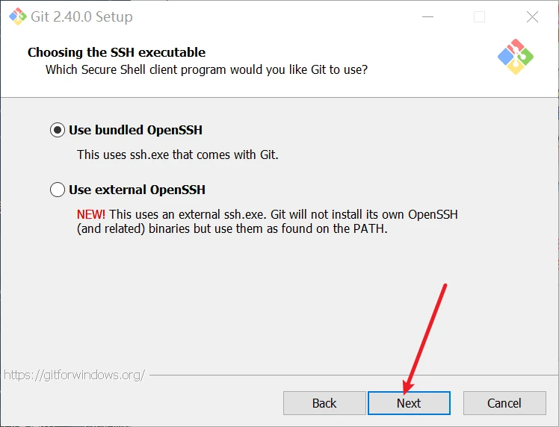Click the "Use external OpenSSH" label text
The image size is (559, 427).
pos(137,190)
